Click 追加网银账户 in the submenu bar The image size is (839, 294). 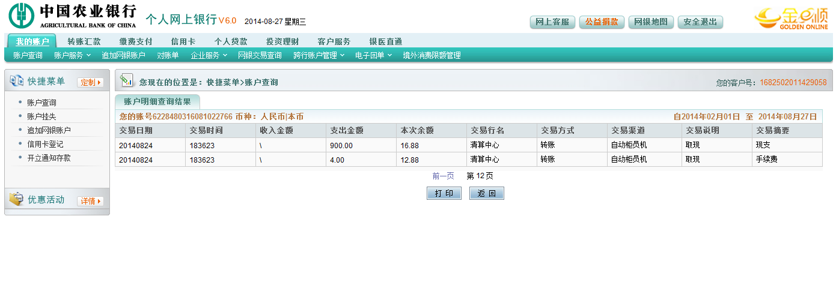point(123,55)
